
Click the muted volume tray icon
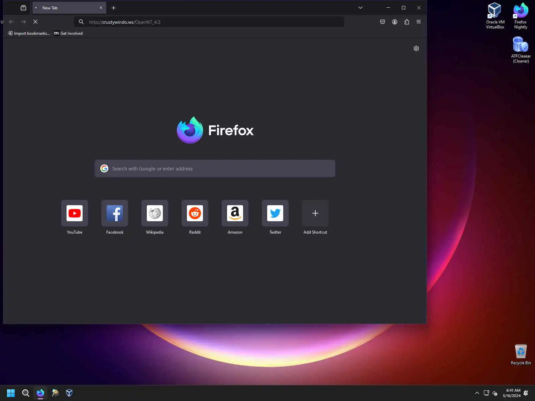(x=495, y=393)
